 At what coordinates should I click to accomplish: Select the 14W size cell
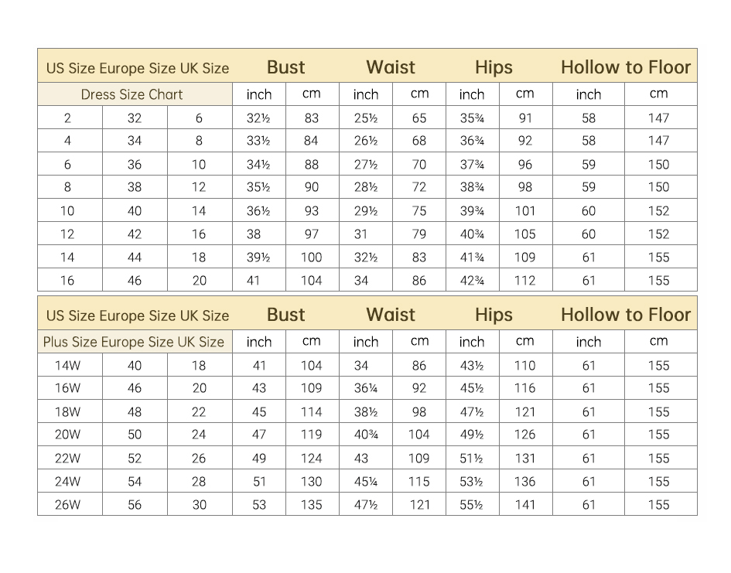[x=67, y=365]
